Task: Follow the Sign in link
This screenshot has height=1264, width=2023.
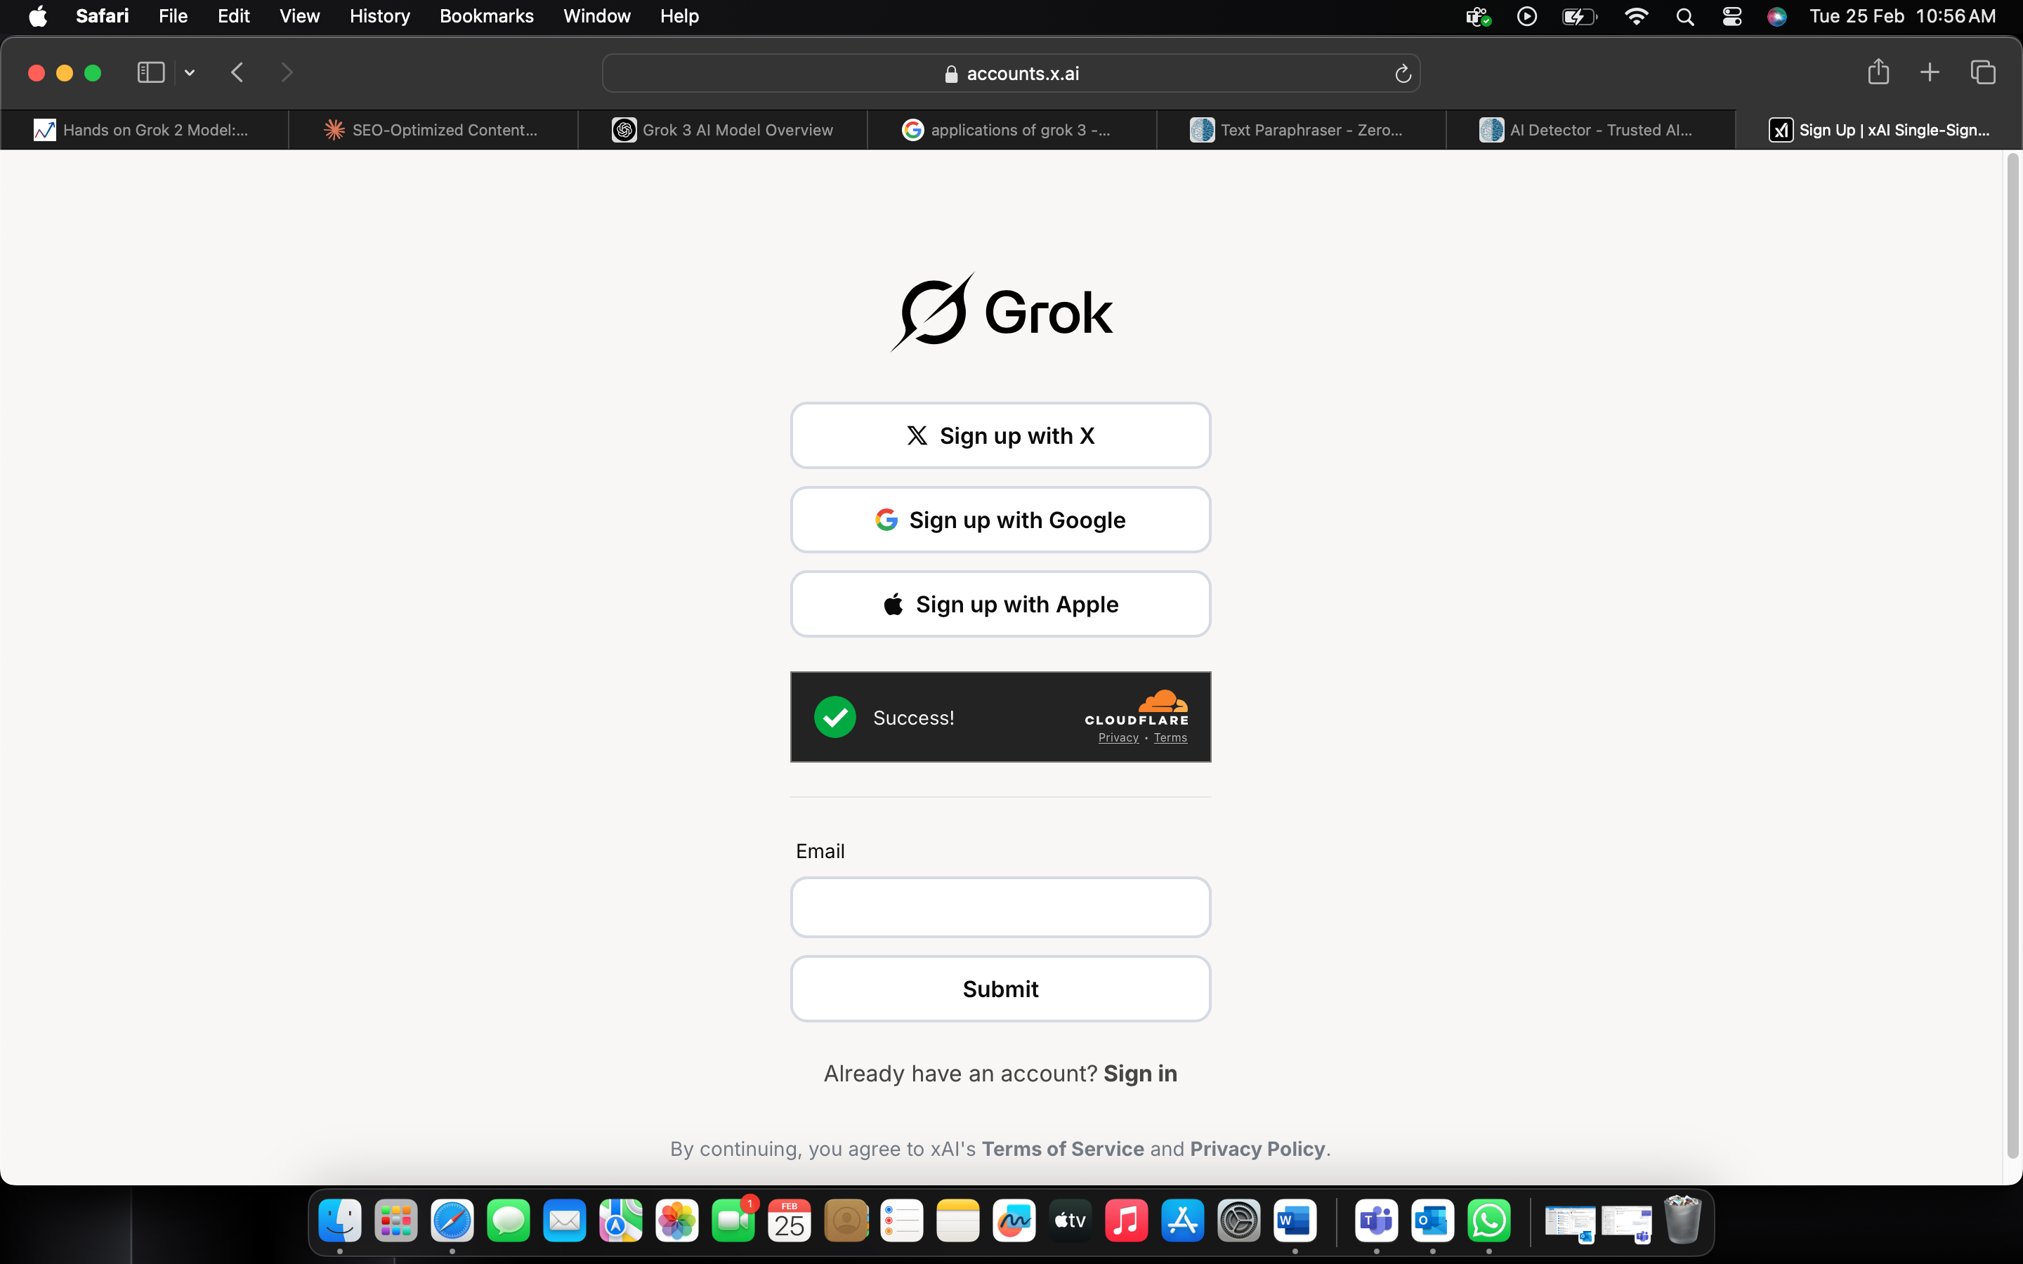Action: tap(1140, 1074)
